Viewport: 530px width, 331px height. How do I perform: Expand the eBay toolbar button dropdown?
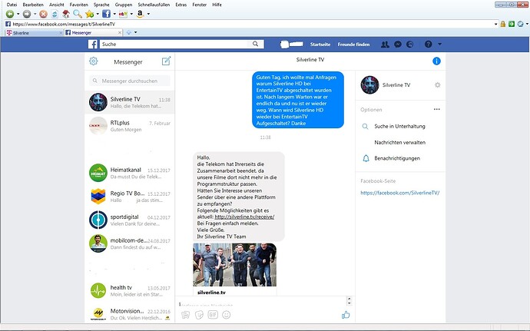click(131, 14)
